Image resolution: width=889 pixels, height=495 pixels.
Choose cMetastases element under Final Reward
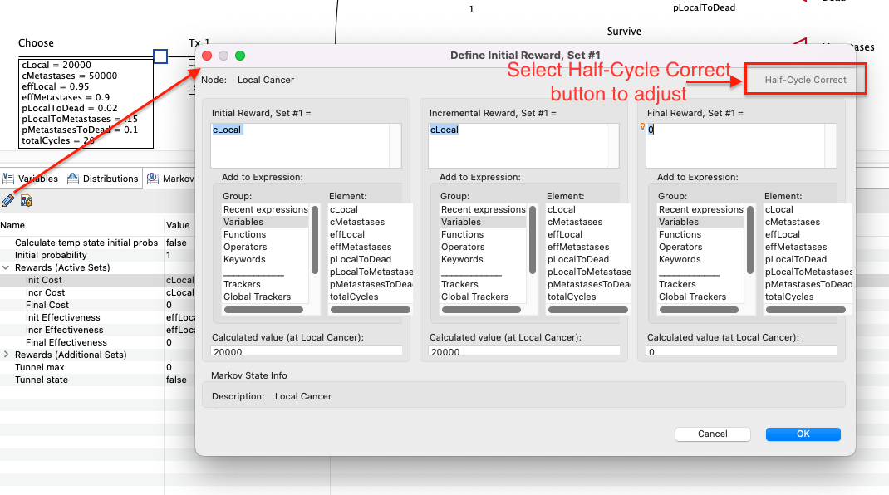pyautogui.click(x=792, y=222)
